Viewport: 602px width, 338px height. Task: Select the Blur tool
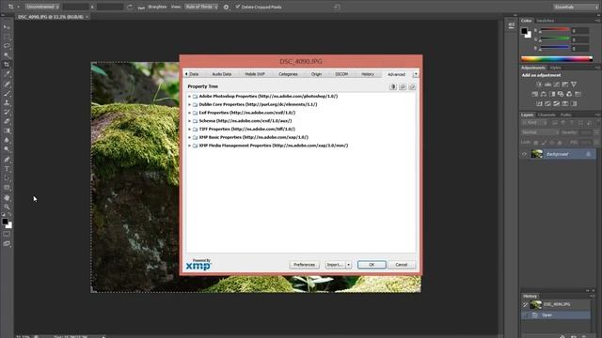7,140
